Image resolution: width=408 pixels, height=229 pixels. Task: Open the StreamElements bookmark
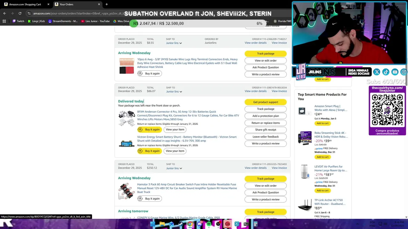tap(63, 21)
